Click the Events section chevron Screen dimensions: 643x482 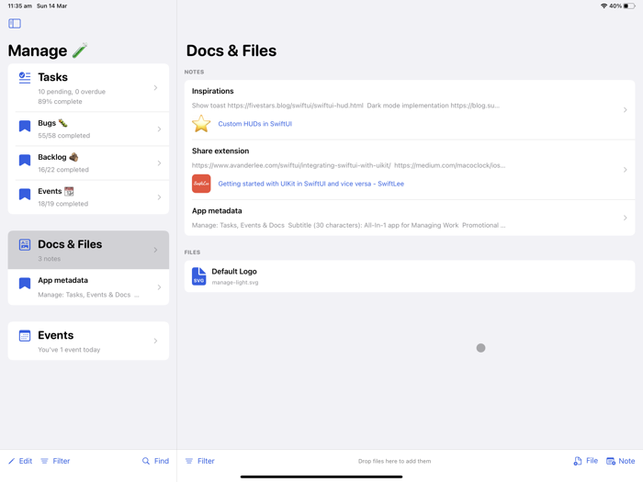(155, 341)
